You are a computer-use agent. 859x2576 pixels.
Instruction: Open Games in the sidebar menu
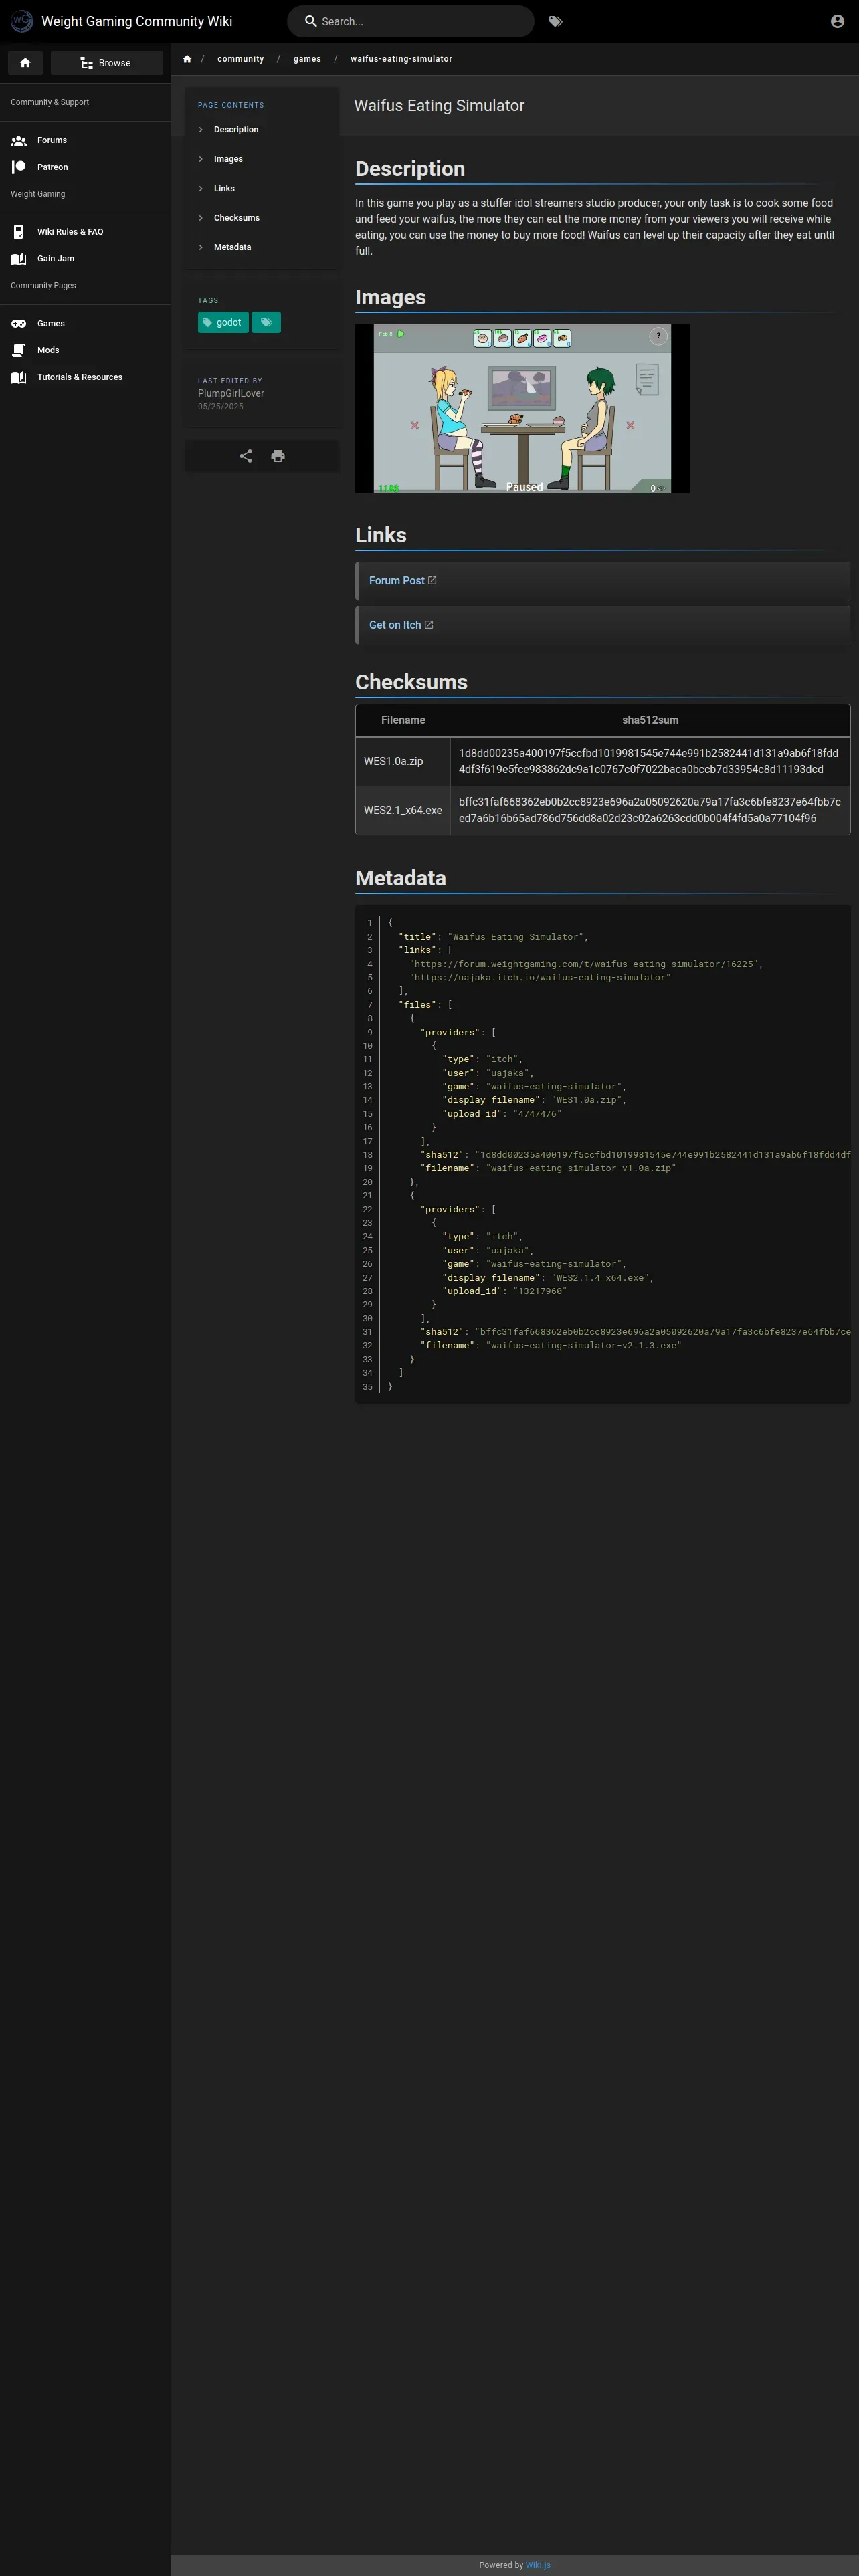51,323
